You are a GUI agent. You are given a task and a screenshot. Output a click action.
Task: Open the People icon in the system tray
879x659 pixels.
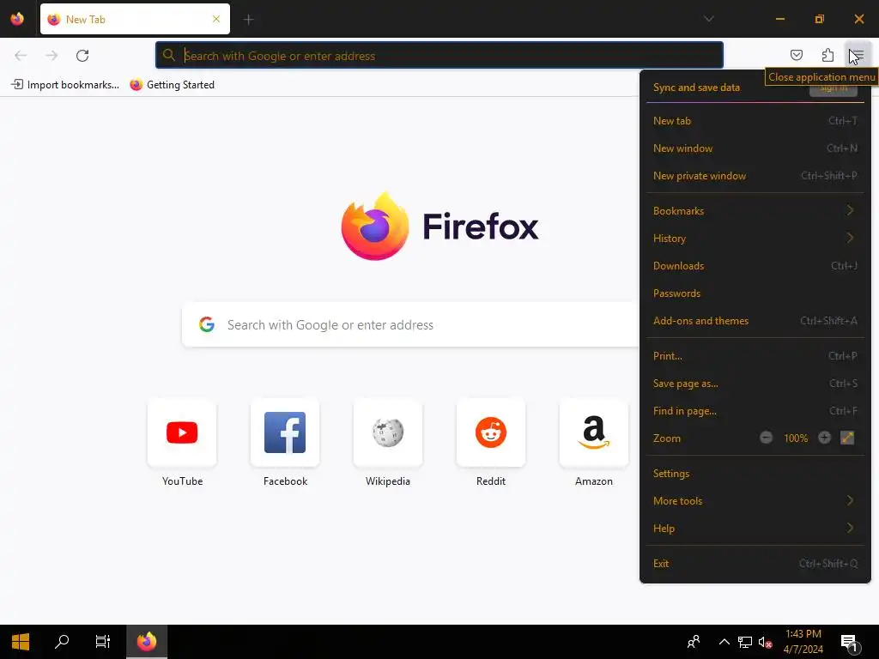click(x=694, y=642)
